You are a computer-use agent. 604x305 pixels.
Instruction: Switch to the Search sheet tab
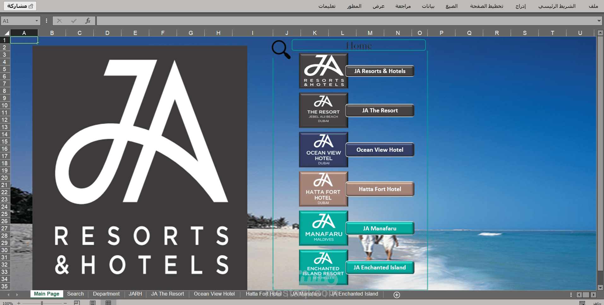(75, 294)
